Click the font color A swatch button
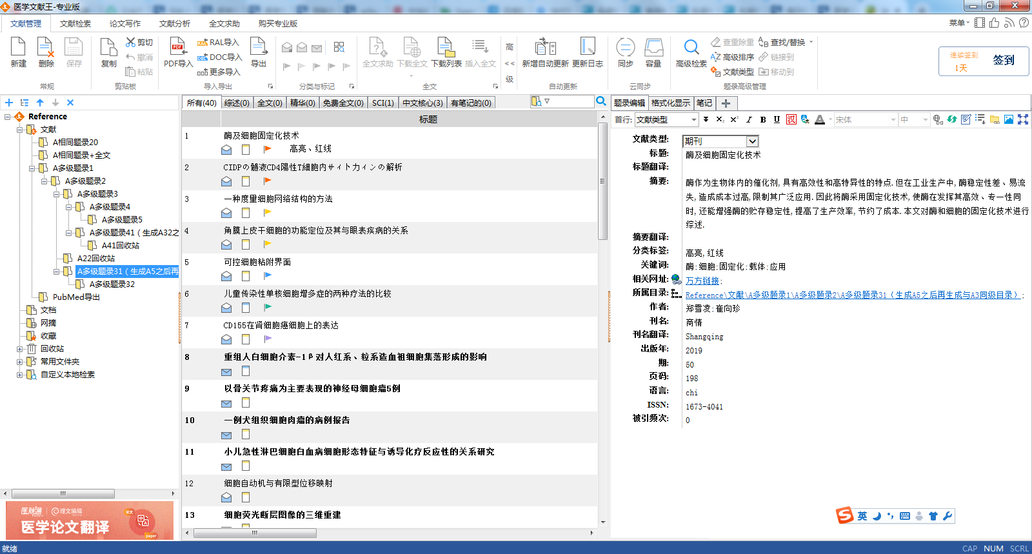This screenshot has width=1032, height=554. point(819,119)
